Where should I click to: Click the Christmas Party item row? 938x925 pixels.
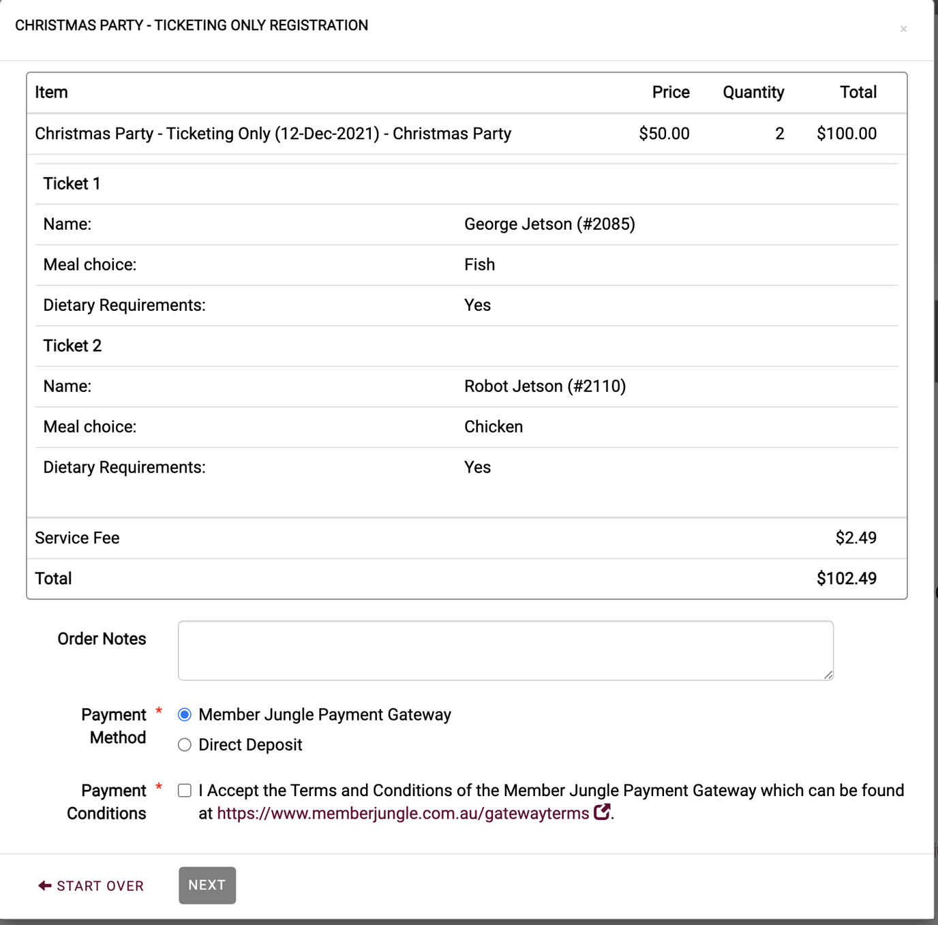[273, 134]
